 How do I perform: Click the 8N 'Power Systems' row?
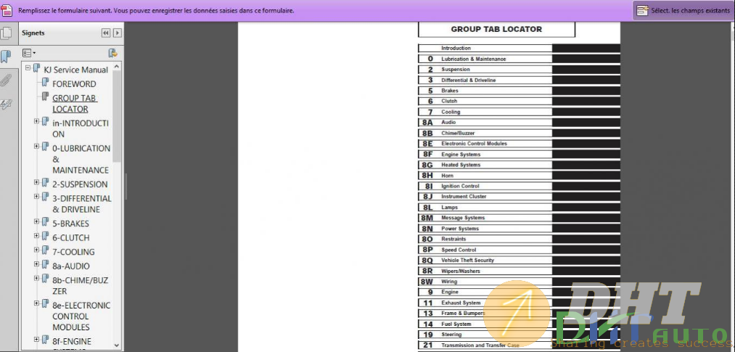(485, 229)
